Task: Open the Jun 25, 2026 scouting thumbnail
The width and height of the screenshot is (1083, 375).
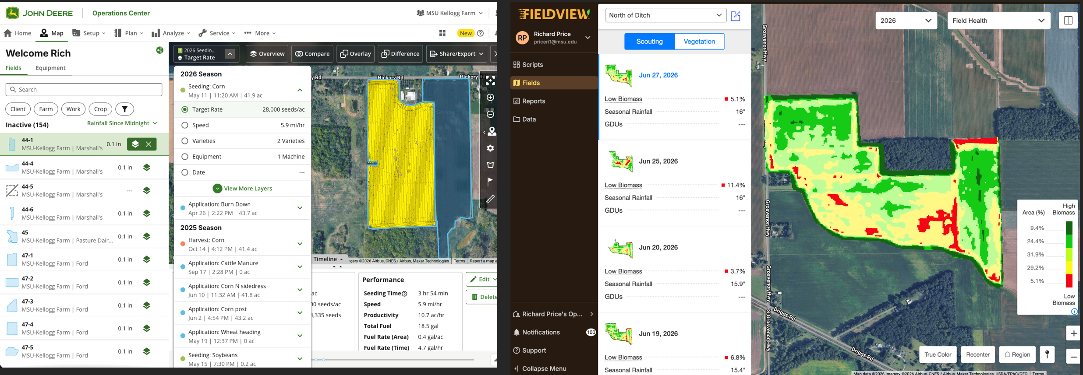Action: tap(619, 161)
